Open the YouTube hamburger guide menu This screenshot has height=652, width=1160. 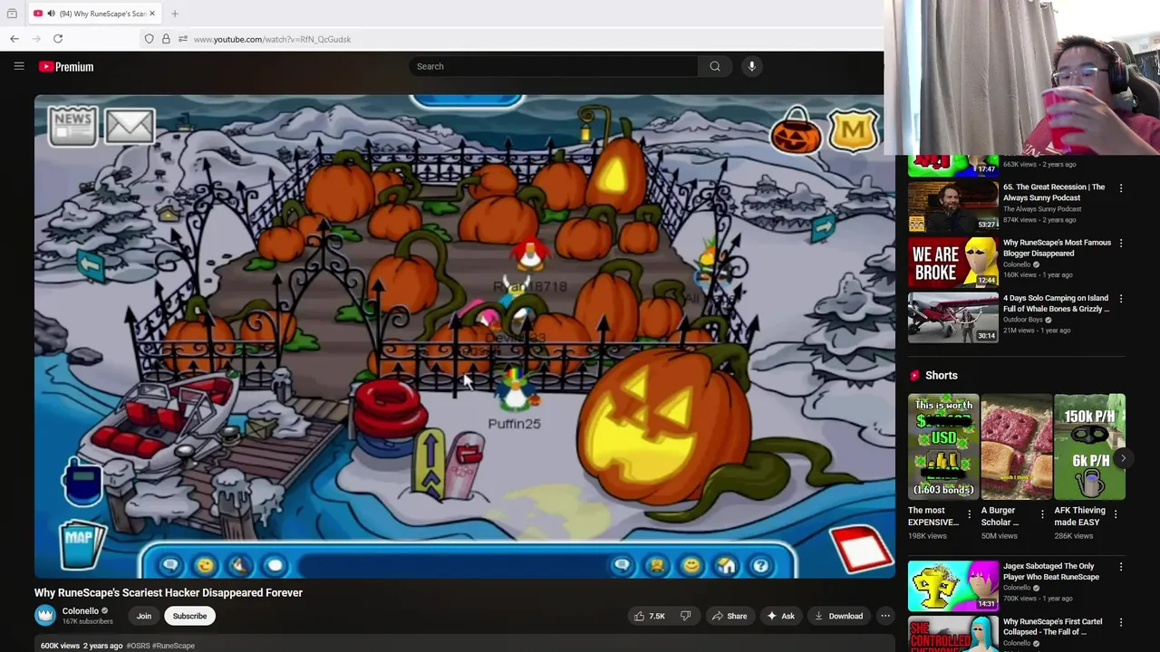point(19,66)
